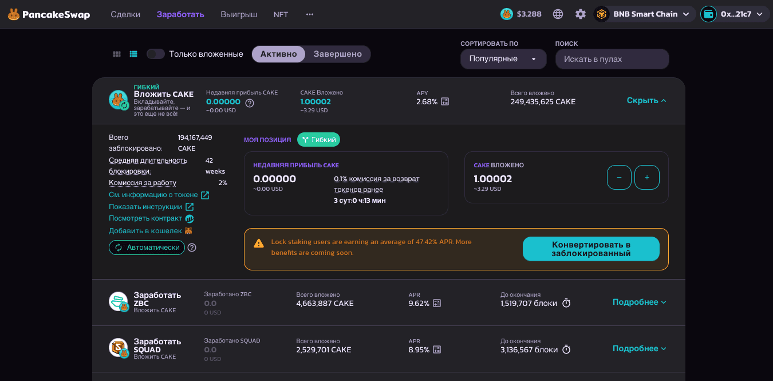Click the '3 сут:0 ч:13 мин' countdown

(360, 201)
